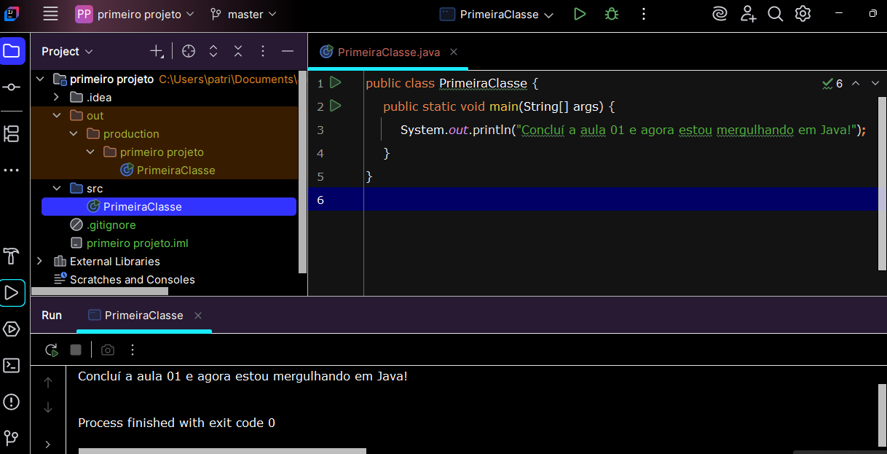
Task: Open the Structure tool window icon
Action: coord(12,134)
